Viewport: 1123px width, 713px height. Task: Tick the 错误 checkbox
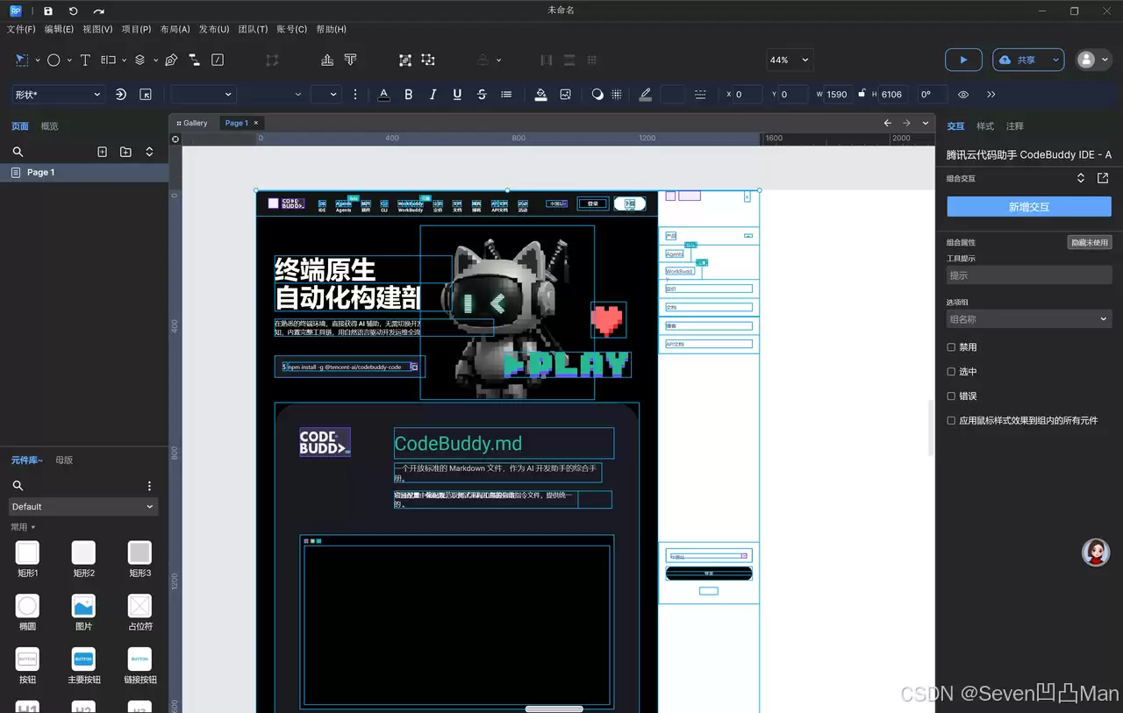(951, 396)
